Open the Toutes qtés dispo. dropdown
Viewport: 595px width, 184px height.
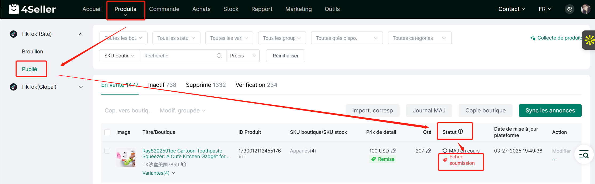pyautogui.click(x=346, y=38)
